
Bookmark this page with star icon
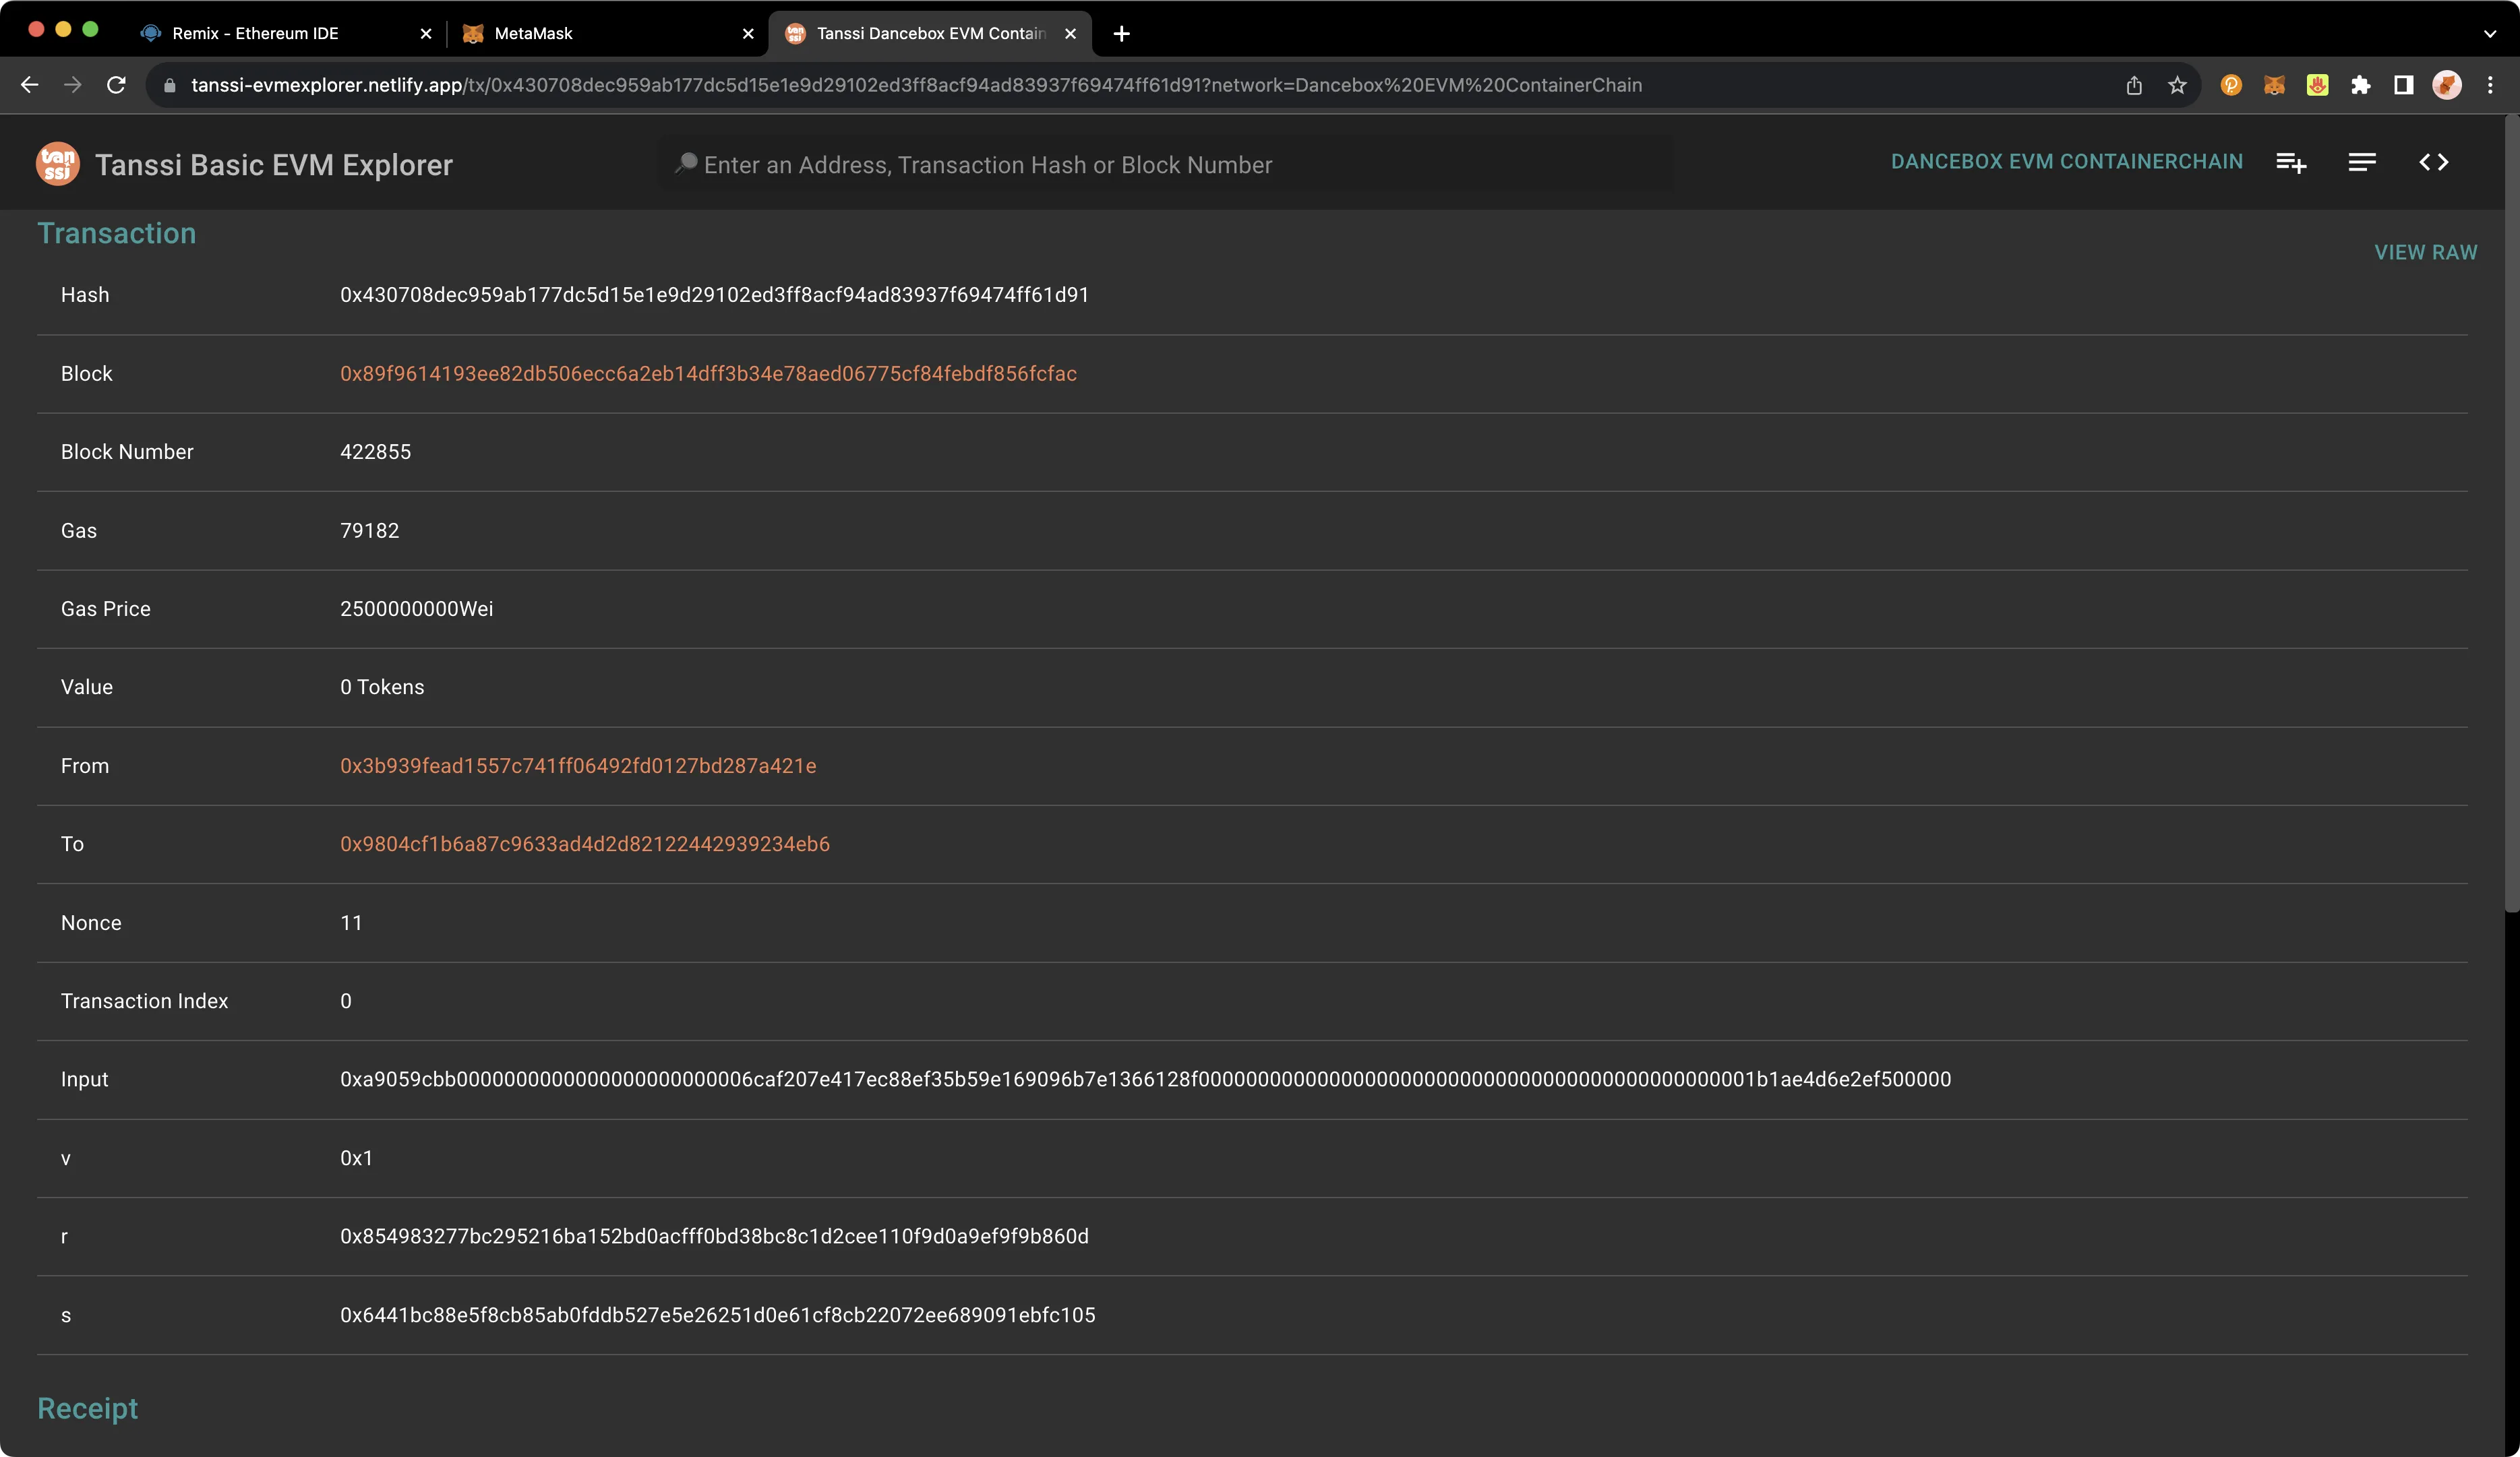2177,85
